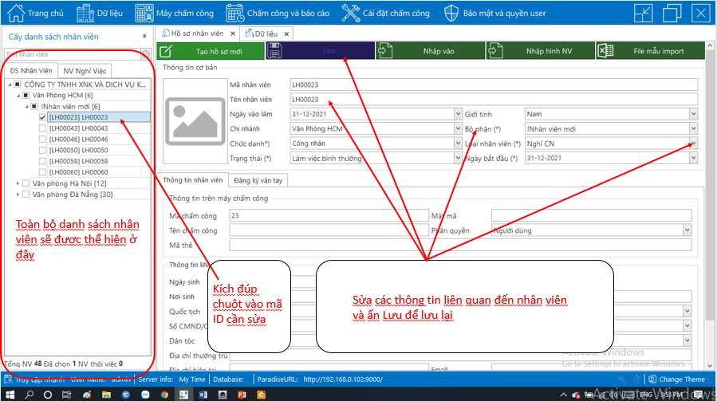Click the Excel icon for File mẫu import

(605, 51)
